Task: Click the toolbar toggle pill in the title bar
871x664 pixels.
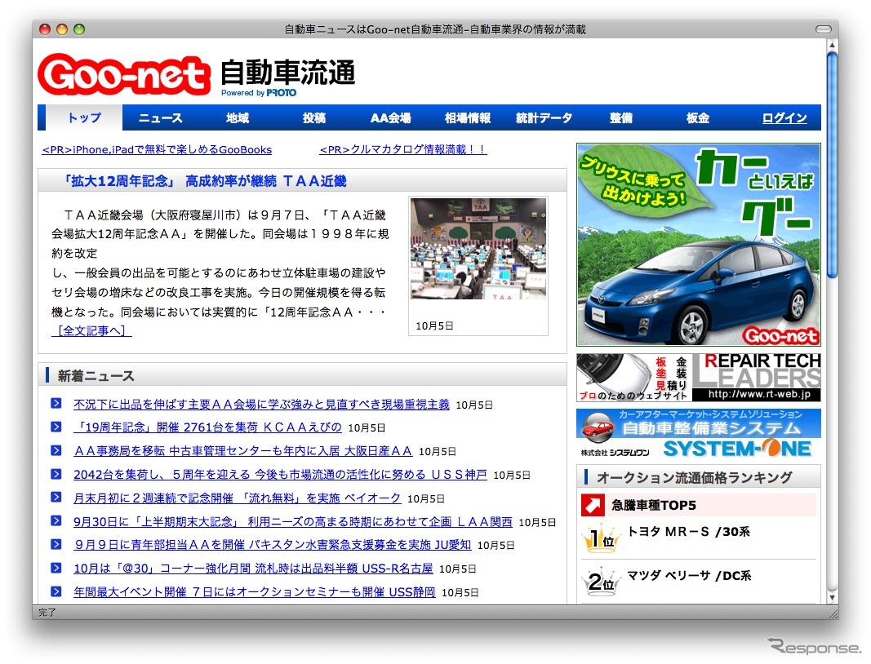Action: 823,29
